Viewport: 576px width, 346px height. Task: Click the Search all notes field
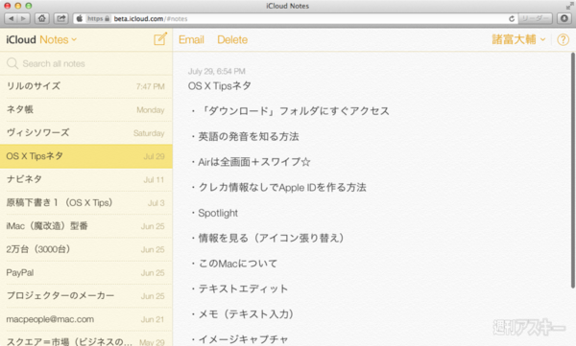86,64
